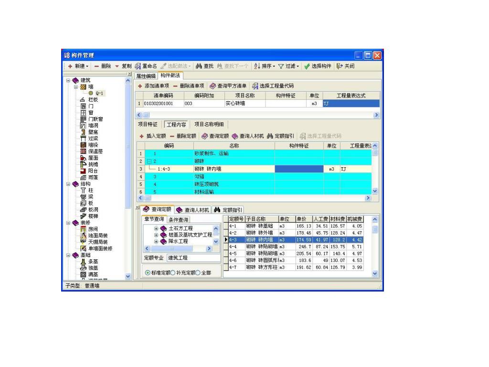This screenshot has height=367, width=489.
Task: Click quota row 4-2 砌砖 砖外墙
Action: click(x=296, y=233)
